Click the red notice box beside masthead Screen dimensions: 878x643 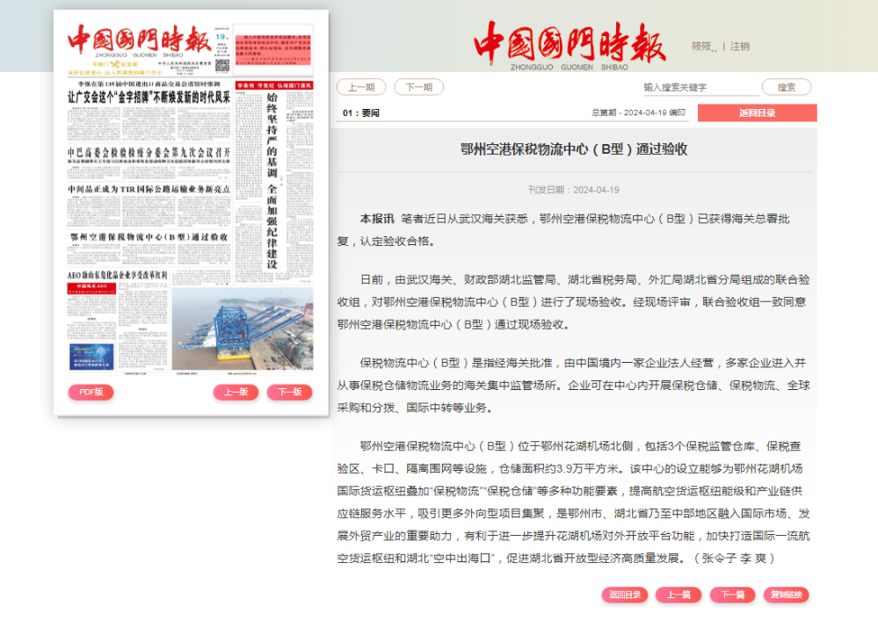(x=273, y=50)
